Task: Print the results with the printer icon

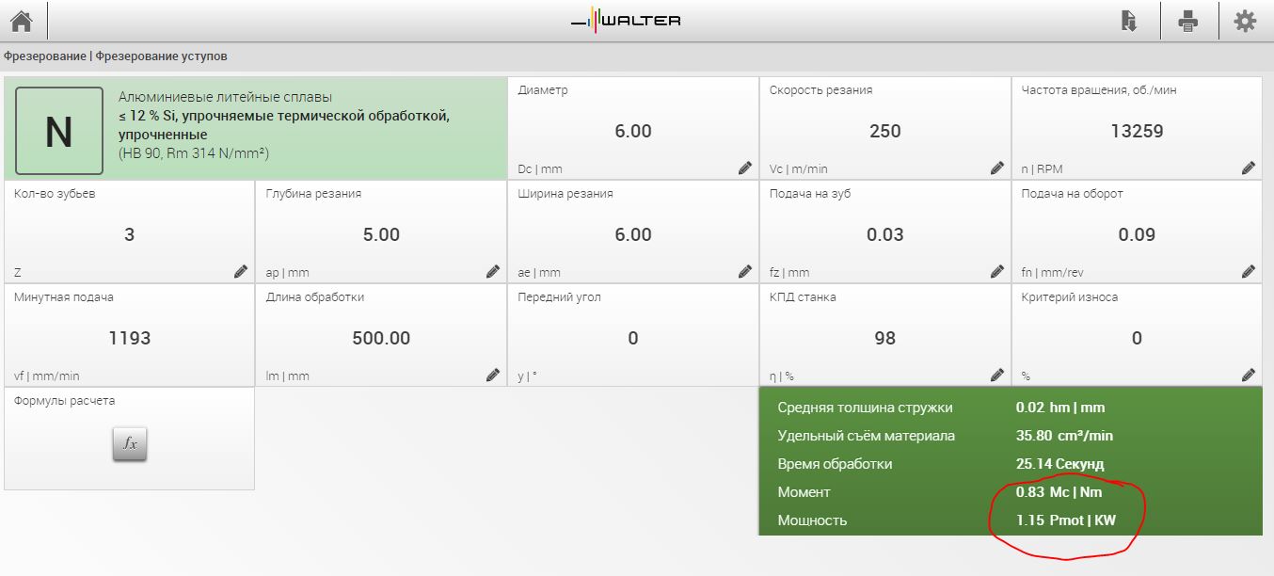Action: coord(1188,21)
